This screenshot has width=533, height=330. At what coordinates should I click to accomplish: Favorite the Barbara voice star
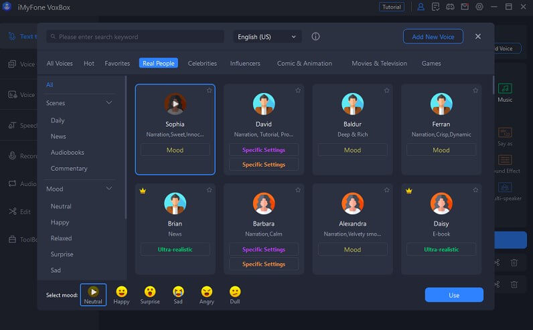(x=298, y=190)
